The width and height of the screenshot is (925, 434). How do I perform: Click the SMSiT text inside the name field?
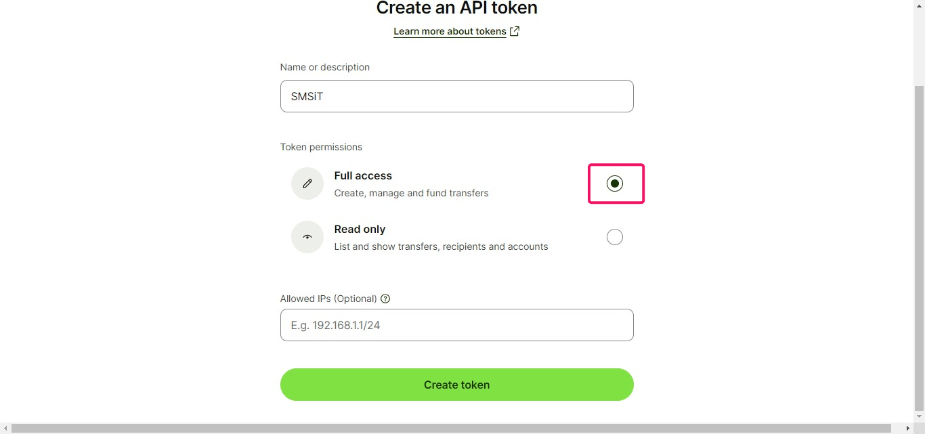306,96
